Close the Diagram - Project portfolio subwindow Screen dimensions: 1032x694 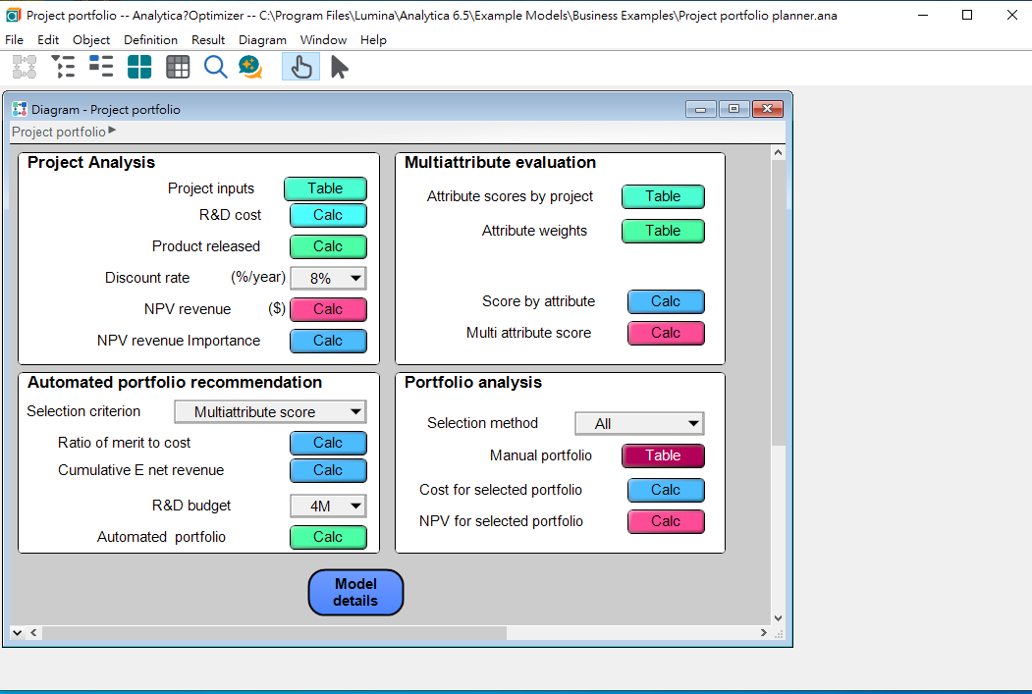[x=768, y=109]
